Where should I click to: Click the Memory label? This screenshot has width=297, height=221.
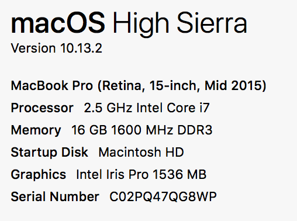(x=36, y=130)
